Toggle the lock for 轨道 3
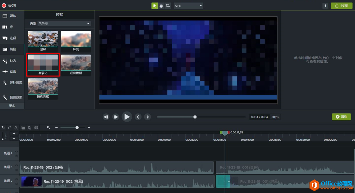The image size is (355, 193). 16,170
